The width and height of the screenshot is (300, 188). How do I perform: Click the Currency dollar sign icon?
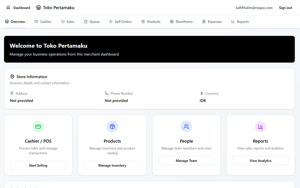tap(201, 93)
